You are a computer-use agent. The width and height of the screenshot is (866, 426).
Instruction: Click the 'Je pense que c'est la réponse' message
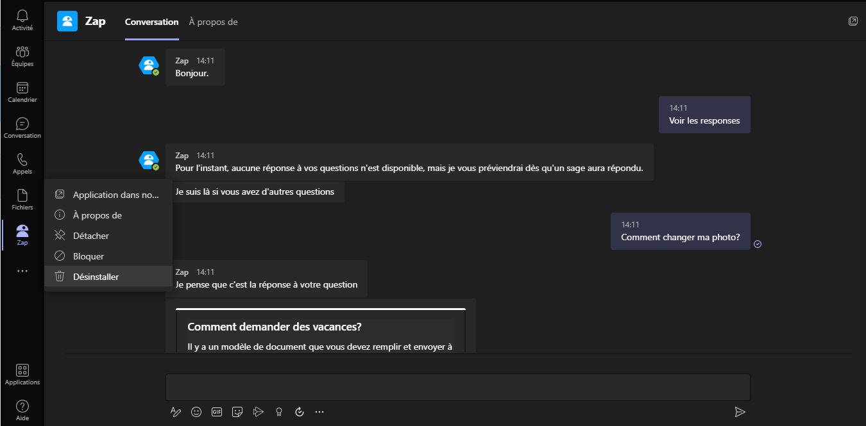coord(266,279)
